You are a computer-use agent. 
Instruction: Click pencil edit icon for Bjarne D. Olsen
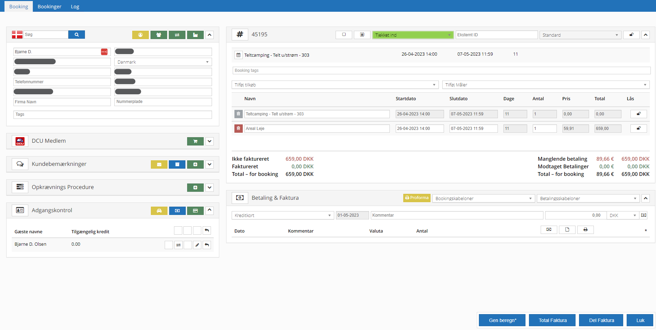pyautogui.click(x=197, y=245)
